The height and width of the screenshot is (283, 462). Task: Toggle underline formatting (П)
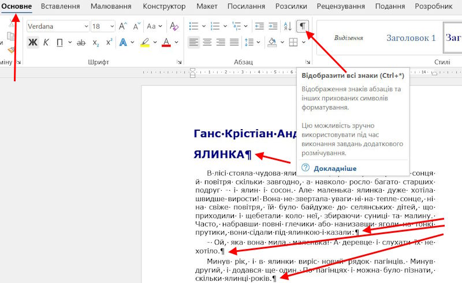coord(59,42)
